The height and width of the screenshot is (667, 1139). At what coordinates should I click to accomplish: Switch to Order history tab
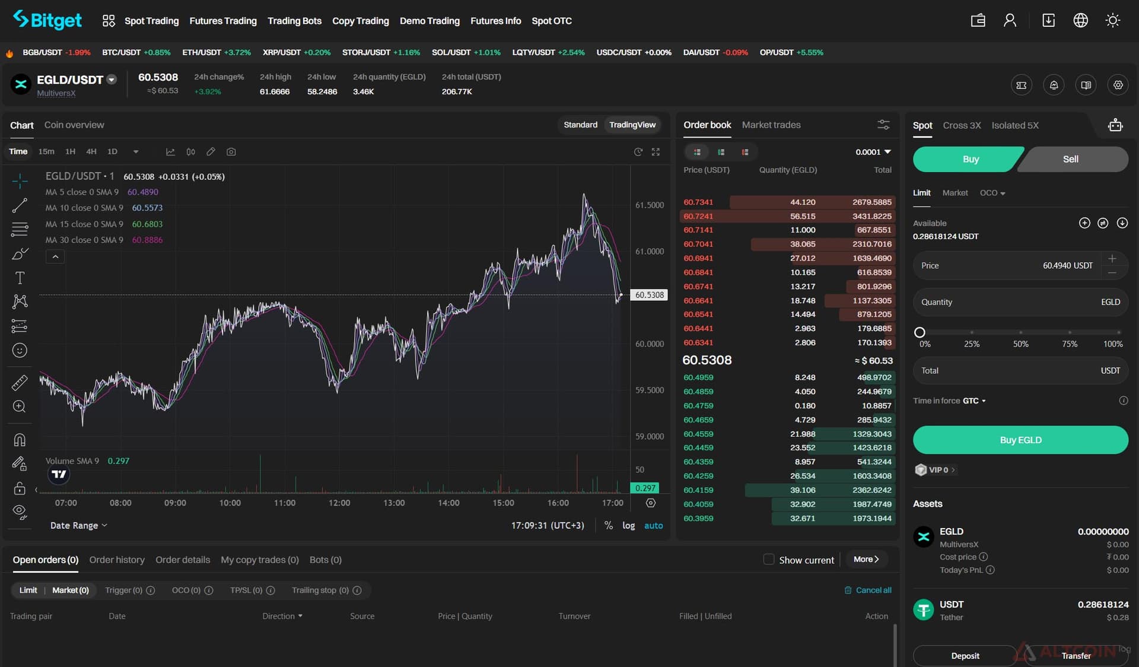117,560
